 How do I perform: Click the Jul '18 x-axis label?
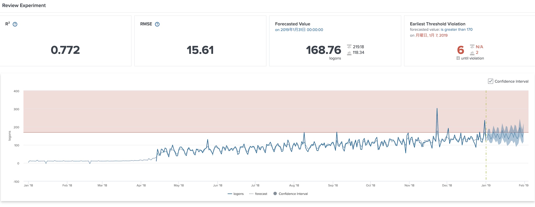[x=255, y=185]
